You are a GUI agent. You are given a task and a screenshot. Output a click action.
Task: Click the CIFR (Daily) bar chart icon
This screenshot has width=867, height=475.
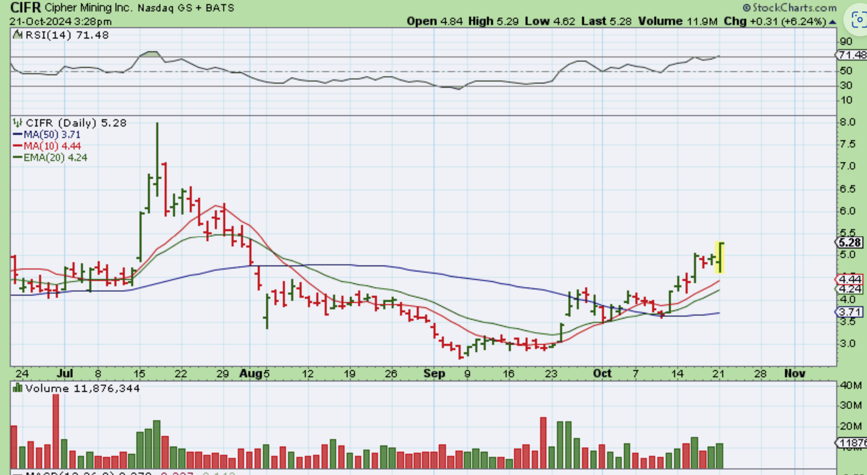(17, 123)
